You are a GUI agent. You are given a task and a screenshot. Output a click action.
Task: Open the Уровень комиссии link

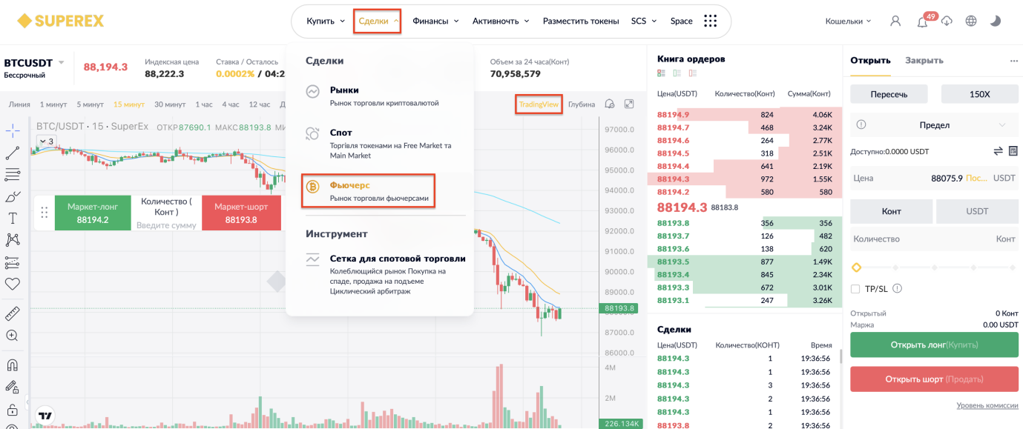coord(987,405)
